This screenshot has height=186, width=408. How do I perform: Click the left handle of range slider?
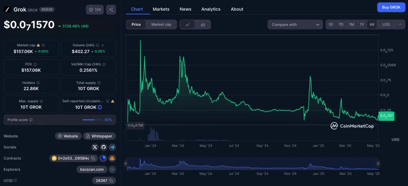pyautogui.click(x=126, y=163)
